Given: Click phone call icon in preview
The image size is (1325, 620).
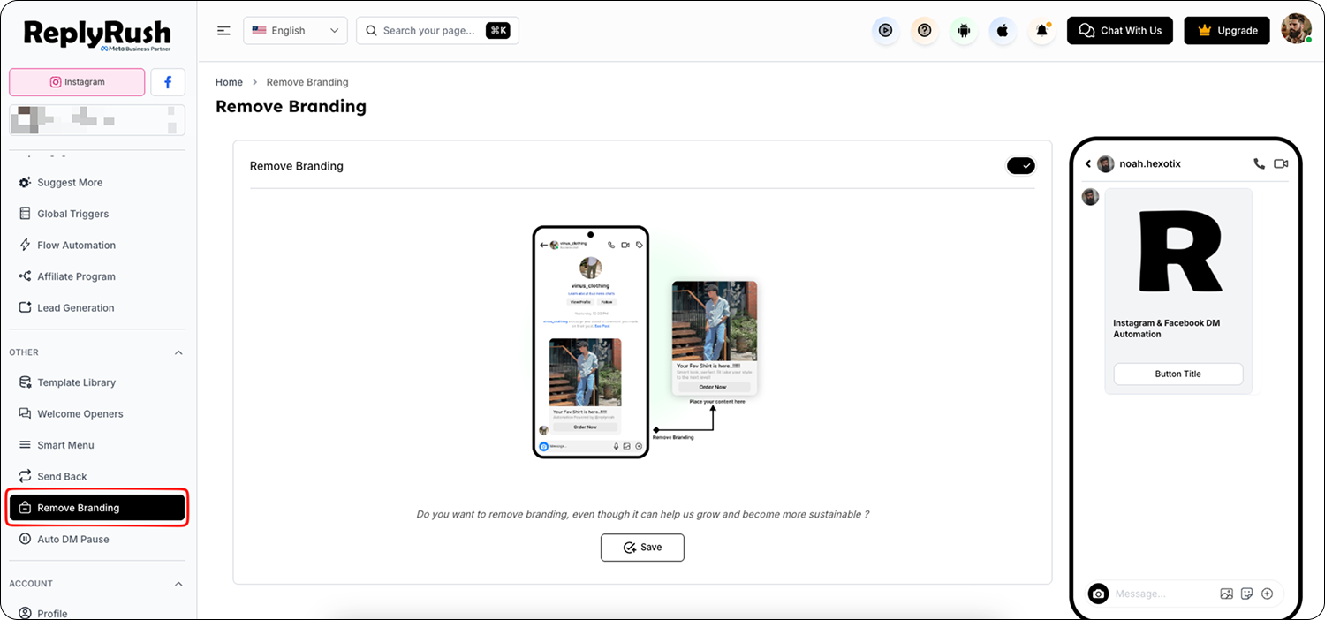Looking at the screenshot, I should 1259,164.
